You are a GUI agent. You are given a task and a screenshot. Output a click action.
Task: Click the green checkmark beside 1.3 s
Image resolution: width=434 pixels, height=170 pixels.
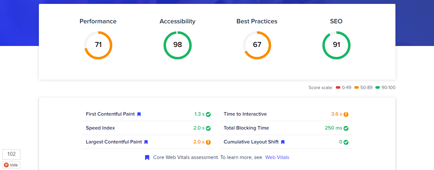coord(208,114)
